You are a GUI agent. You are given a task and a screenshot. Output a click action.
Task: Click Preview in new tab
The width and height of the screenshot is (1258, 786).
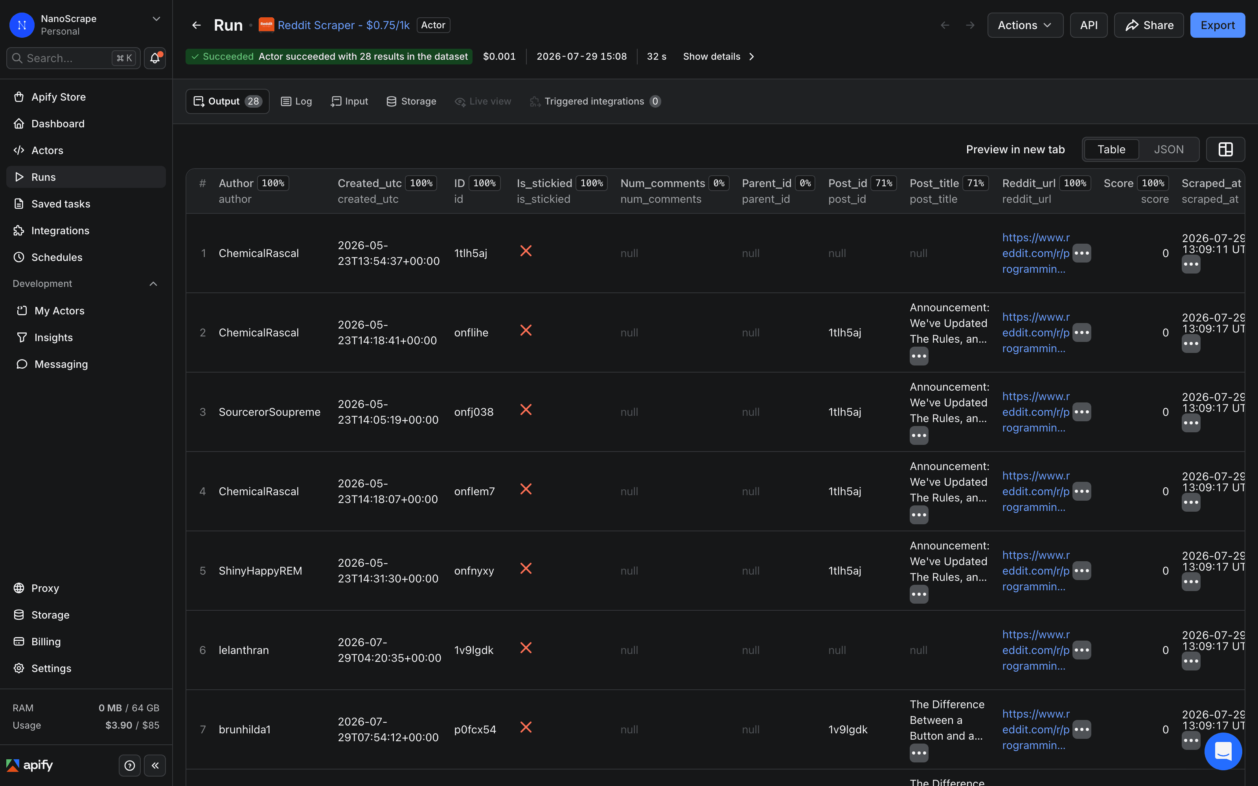point(1015,150)
